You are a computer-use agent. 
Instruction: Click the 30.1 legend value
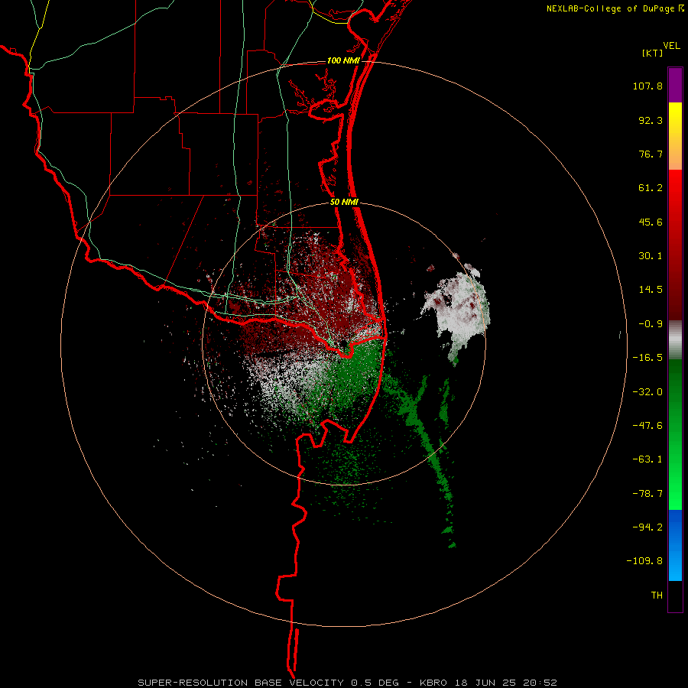(651, 256)
